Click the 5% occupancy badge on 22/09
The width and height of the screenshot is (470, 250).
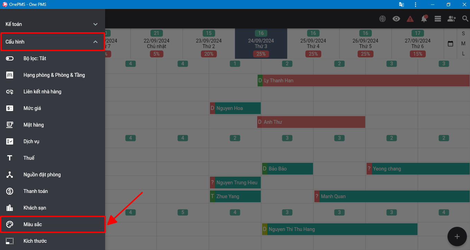click(157, 54)
